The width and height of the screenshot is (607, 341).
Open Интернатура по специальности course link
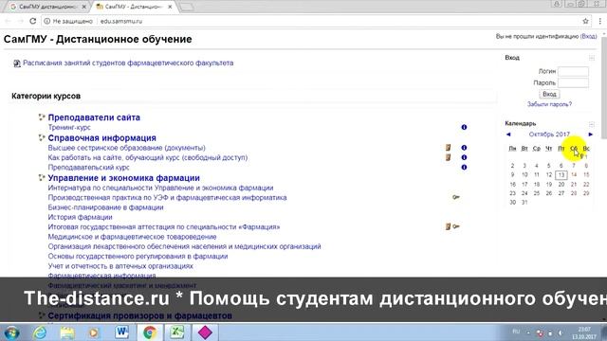point(160,188)
